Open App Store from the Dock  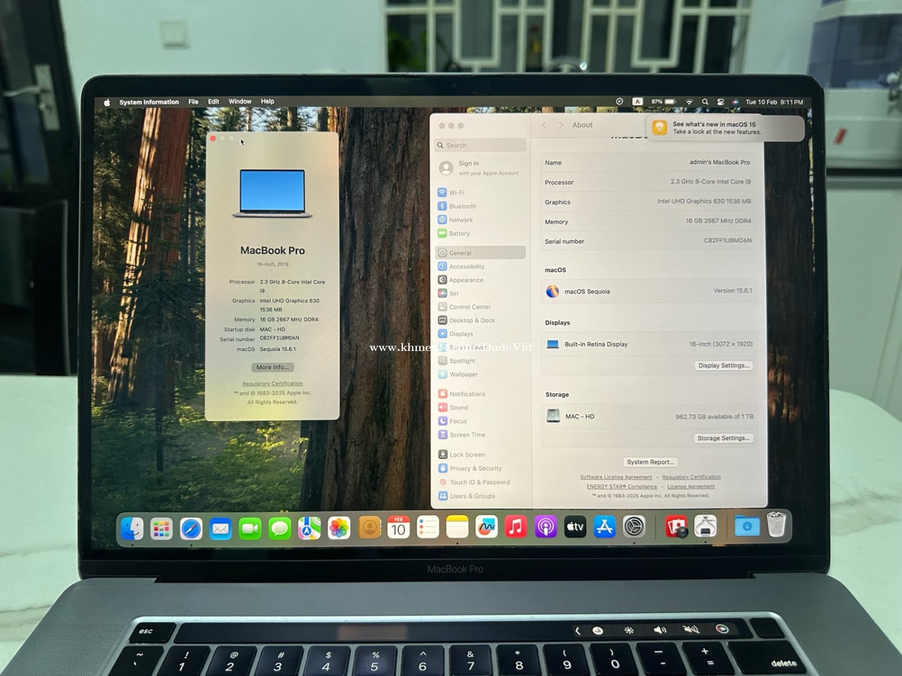tap(604, 527)
